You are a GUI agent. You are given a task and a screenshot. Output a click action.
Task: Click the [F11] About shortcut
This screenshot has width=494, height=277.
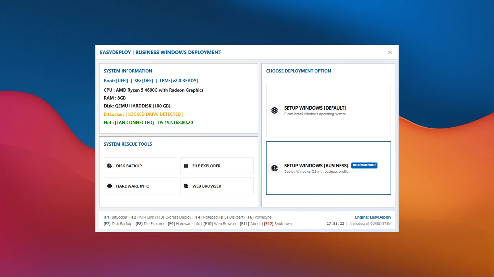[x=250, y=224]
